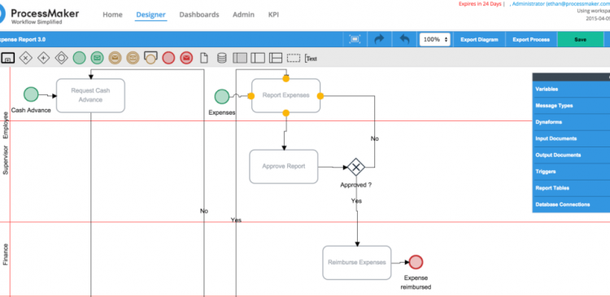Image resolution: width=610 pixels, height=297 pixels.
Task: Open the 100% zoom dropdown
Action: point(434,39)
